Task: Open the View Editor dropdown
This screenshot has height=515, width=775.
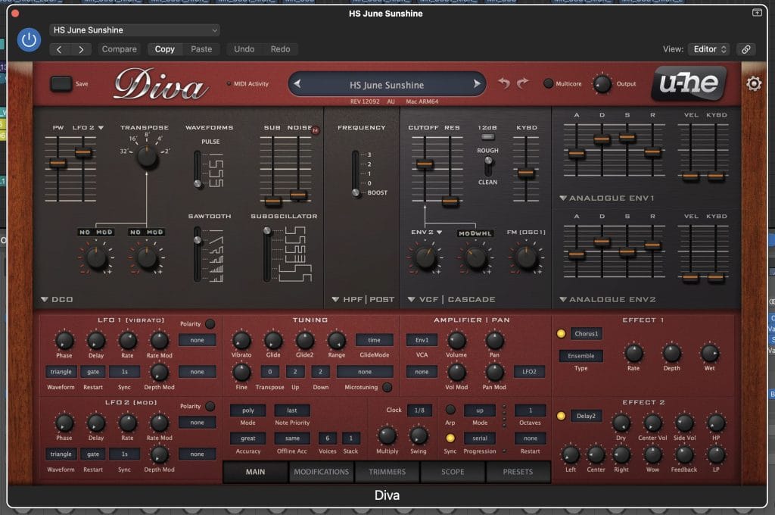Action: click(x=708, y=49)
